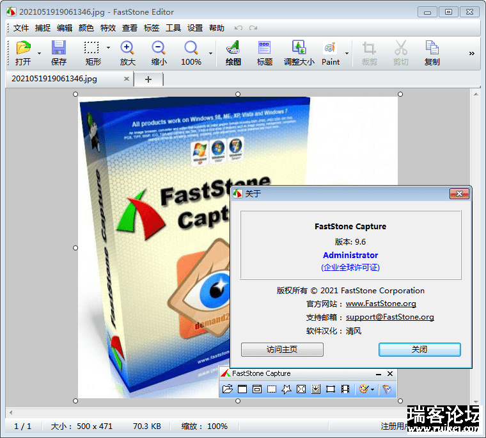
Task: Click the 500 x 471 size text
Action: coord(95,426)
